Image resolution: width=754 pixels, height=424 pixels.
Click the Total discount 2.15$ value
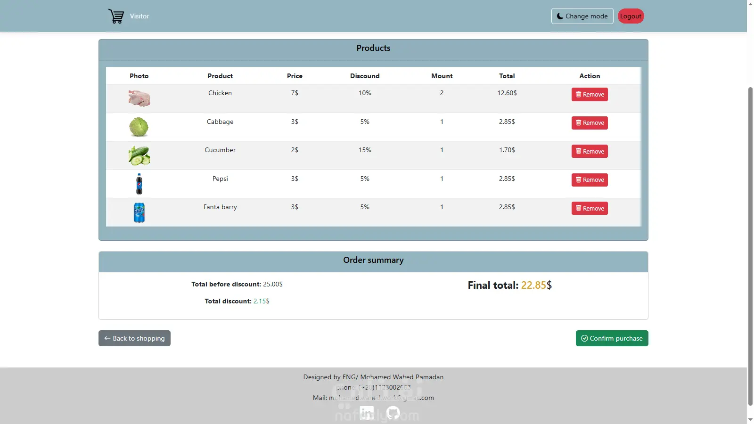coord(262,301)
